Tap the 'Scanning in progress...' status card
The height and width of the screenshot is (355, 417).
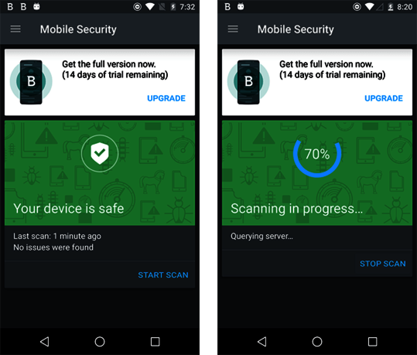click(x=317, y=172)
